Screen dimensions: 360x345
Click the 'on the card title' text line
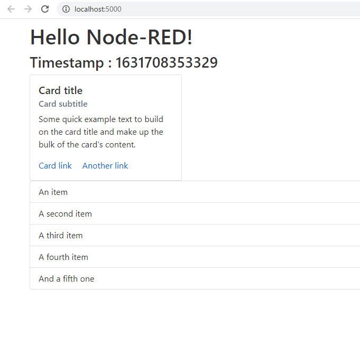100,132
